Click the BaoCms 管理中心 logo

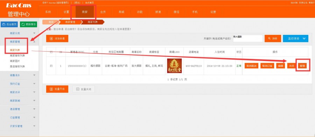tap(19, 9)
